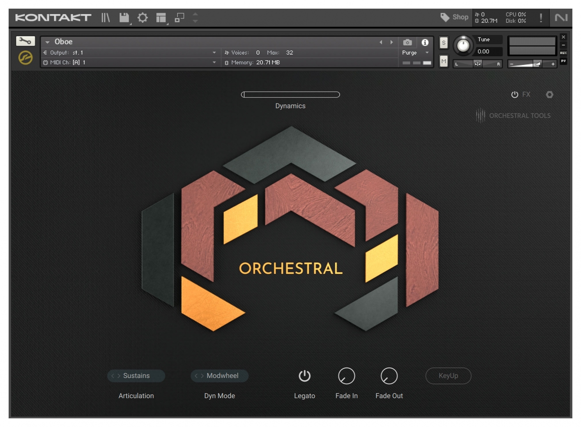Open Kontakt options gear icon
The image size is (581, 427).
pos(142,18)
